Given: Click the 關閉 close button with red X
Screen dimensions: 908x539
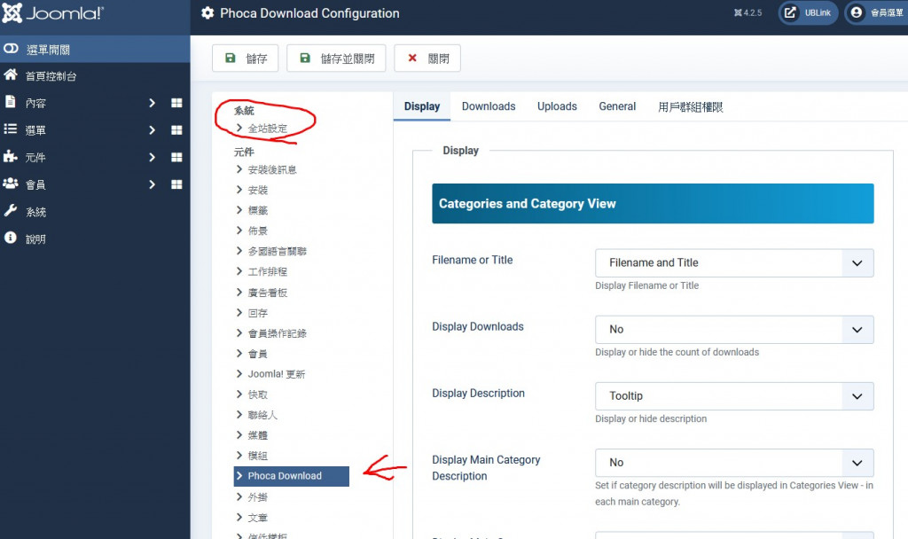Looking at the screenshot, I should coord(427,59).
